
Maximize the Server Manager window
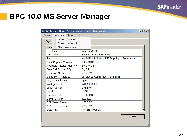click(x=144, y=31)
